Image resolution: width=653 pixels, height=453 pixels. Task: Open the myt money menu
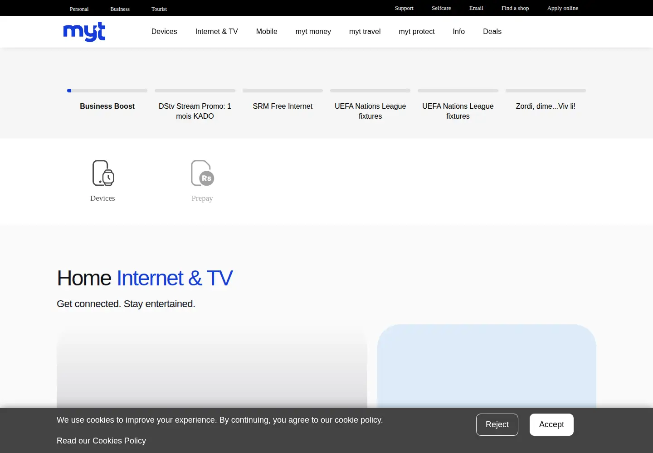(x=313, y=32)
